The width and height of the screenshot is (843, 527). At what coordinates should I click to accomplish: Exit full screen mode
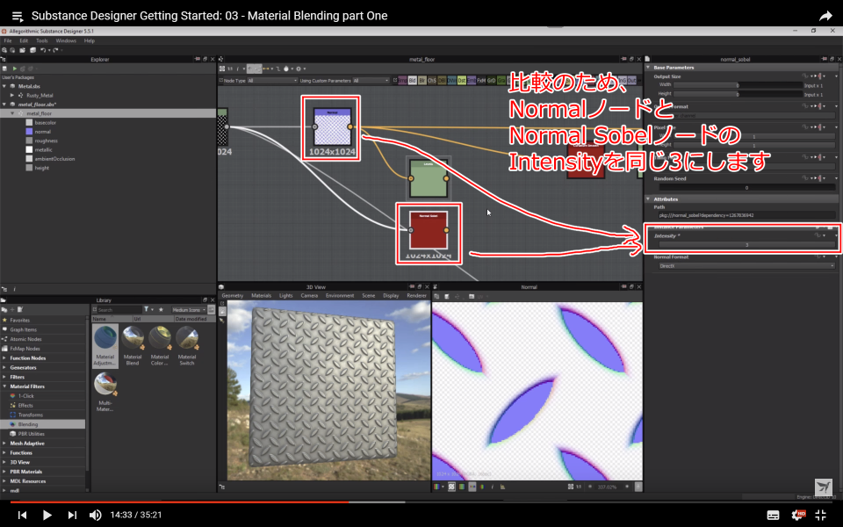coord(821,516)
